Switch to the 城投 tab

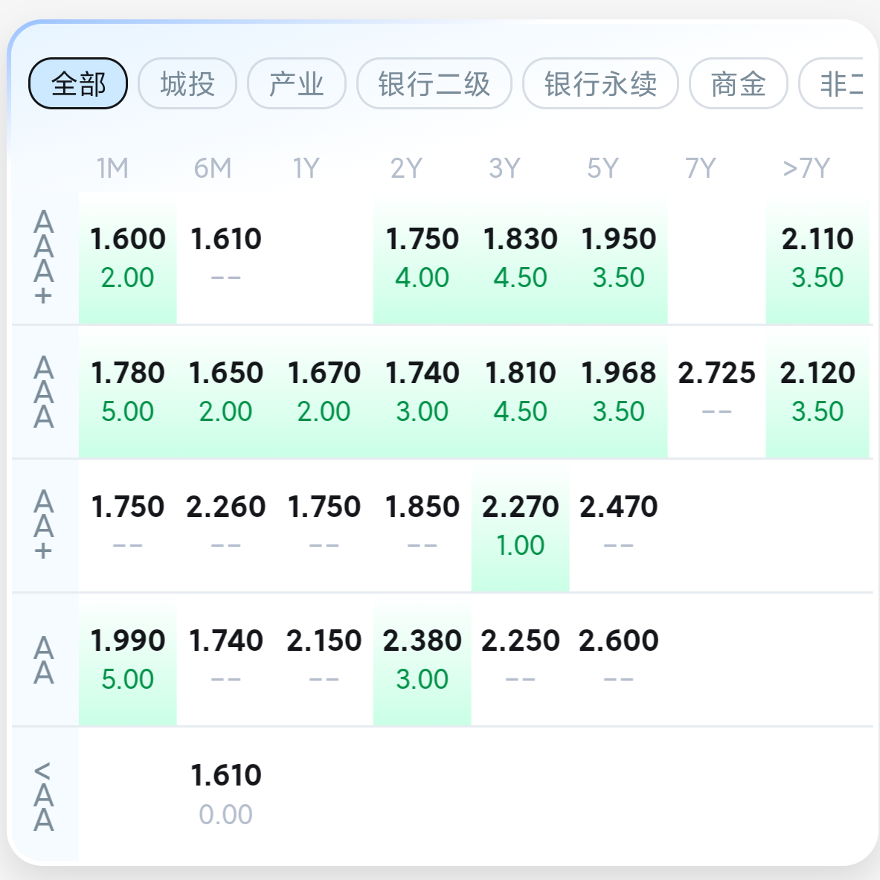(x=187, y=83)
